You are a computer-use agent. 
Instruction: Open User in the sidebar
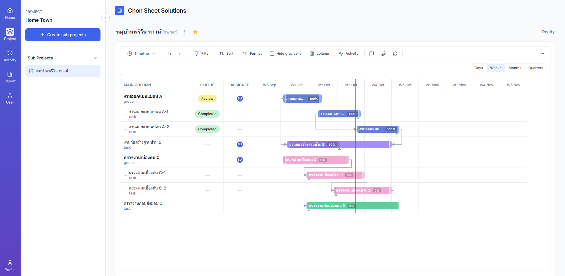click(x=10, y=98)
